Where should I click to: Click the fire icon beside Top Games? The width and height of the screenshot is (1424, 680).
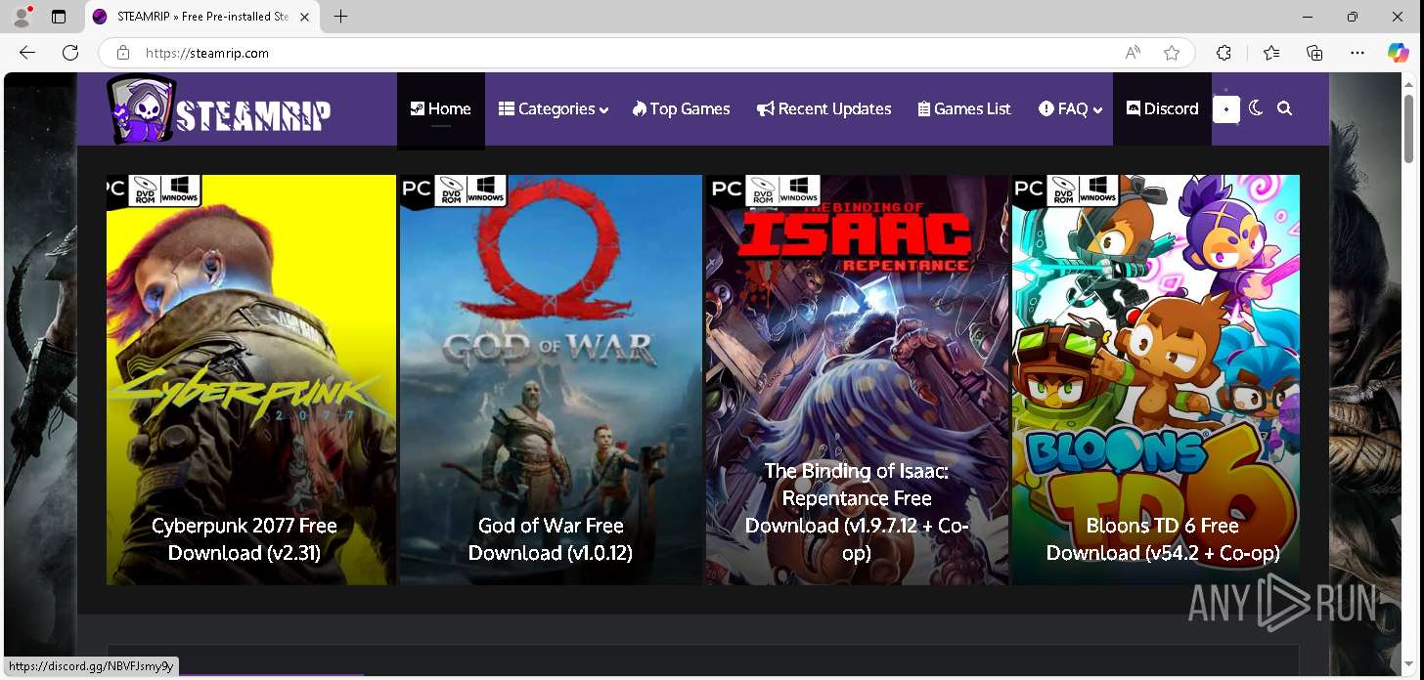pos(640,108)
